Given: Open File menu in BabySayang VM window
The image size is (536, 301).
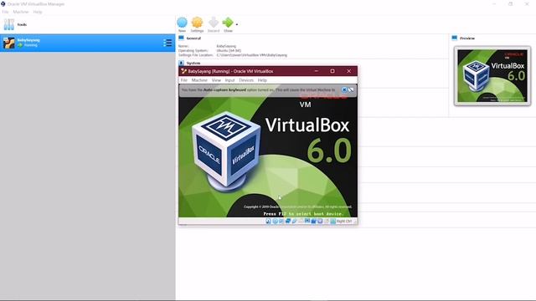Looking at the screenshot, I should point(184,80).
